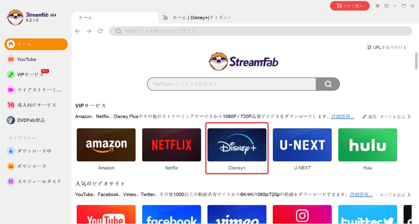Click the 今すぐ購入 button
Image resolution: width=419 pixels, height=224 pixels.
pos(350,6)
